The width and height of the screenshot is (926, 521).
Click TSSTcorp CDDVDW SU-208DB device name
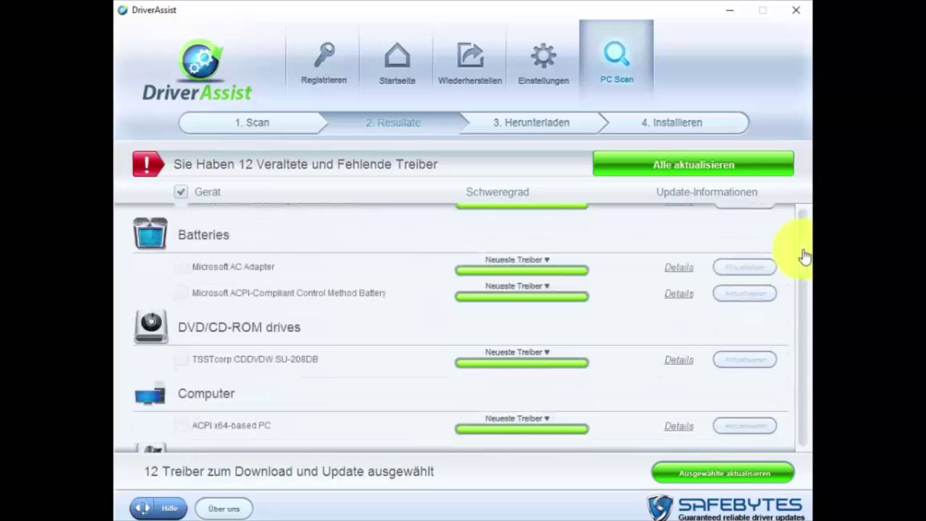(x=255, y=359)
